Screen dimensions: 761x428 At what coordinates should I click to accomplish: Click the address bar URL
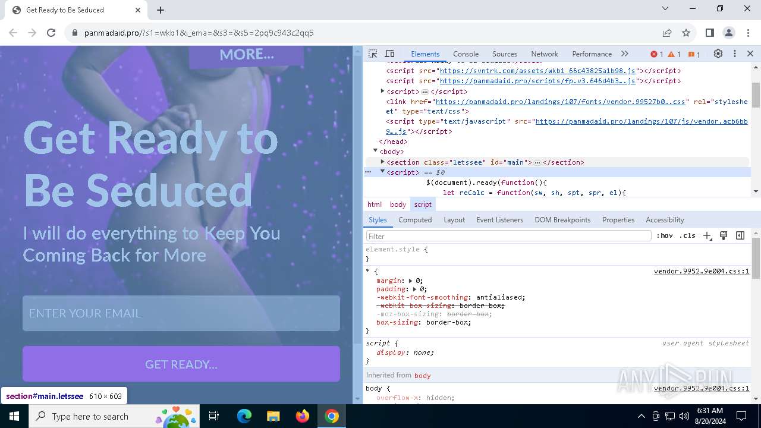pyautogui.click(x=199, y=33)
